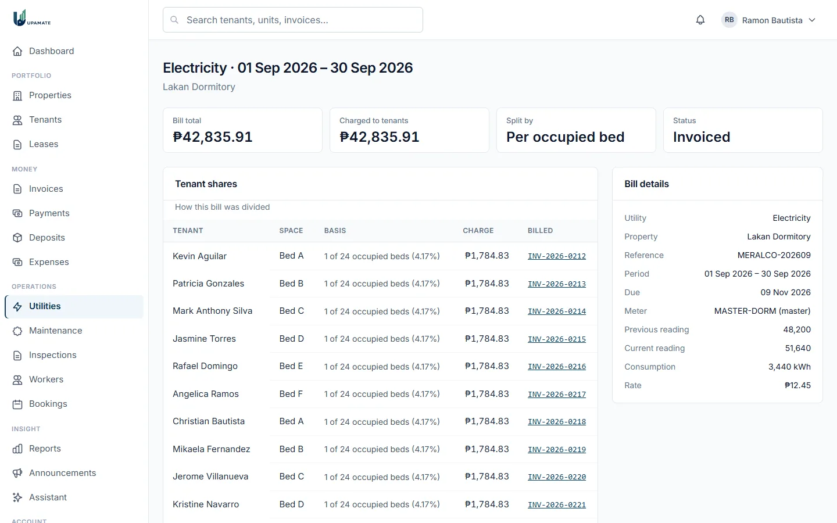837x523 pixels.
Task: Click the Bookings calendar icon
Action: coord(17,404)
